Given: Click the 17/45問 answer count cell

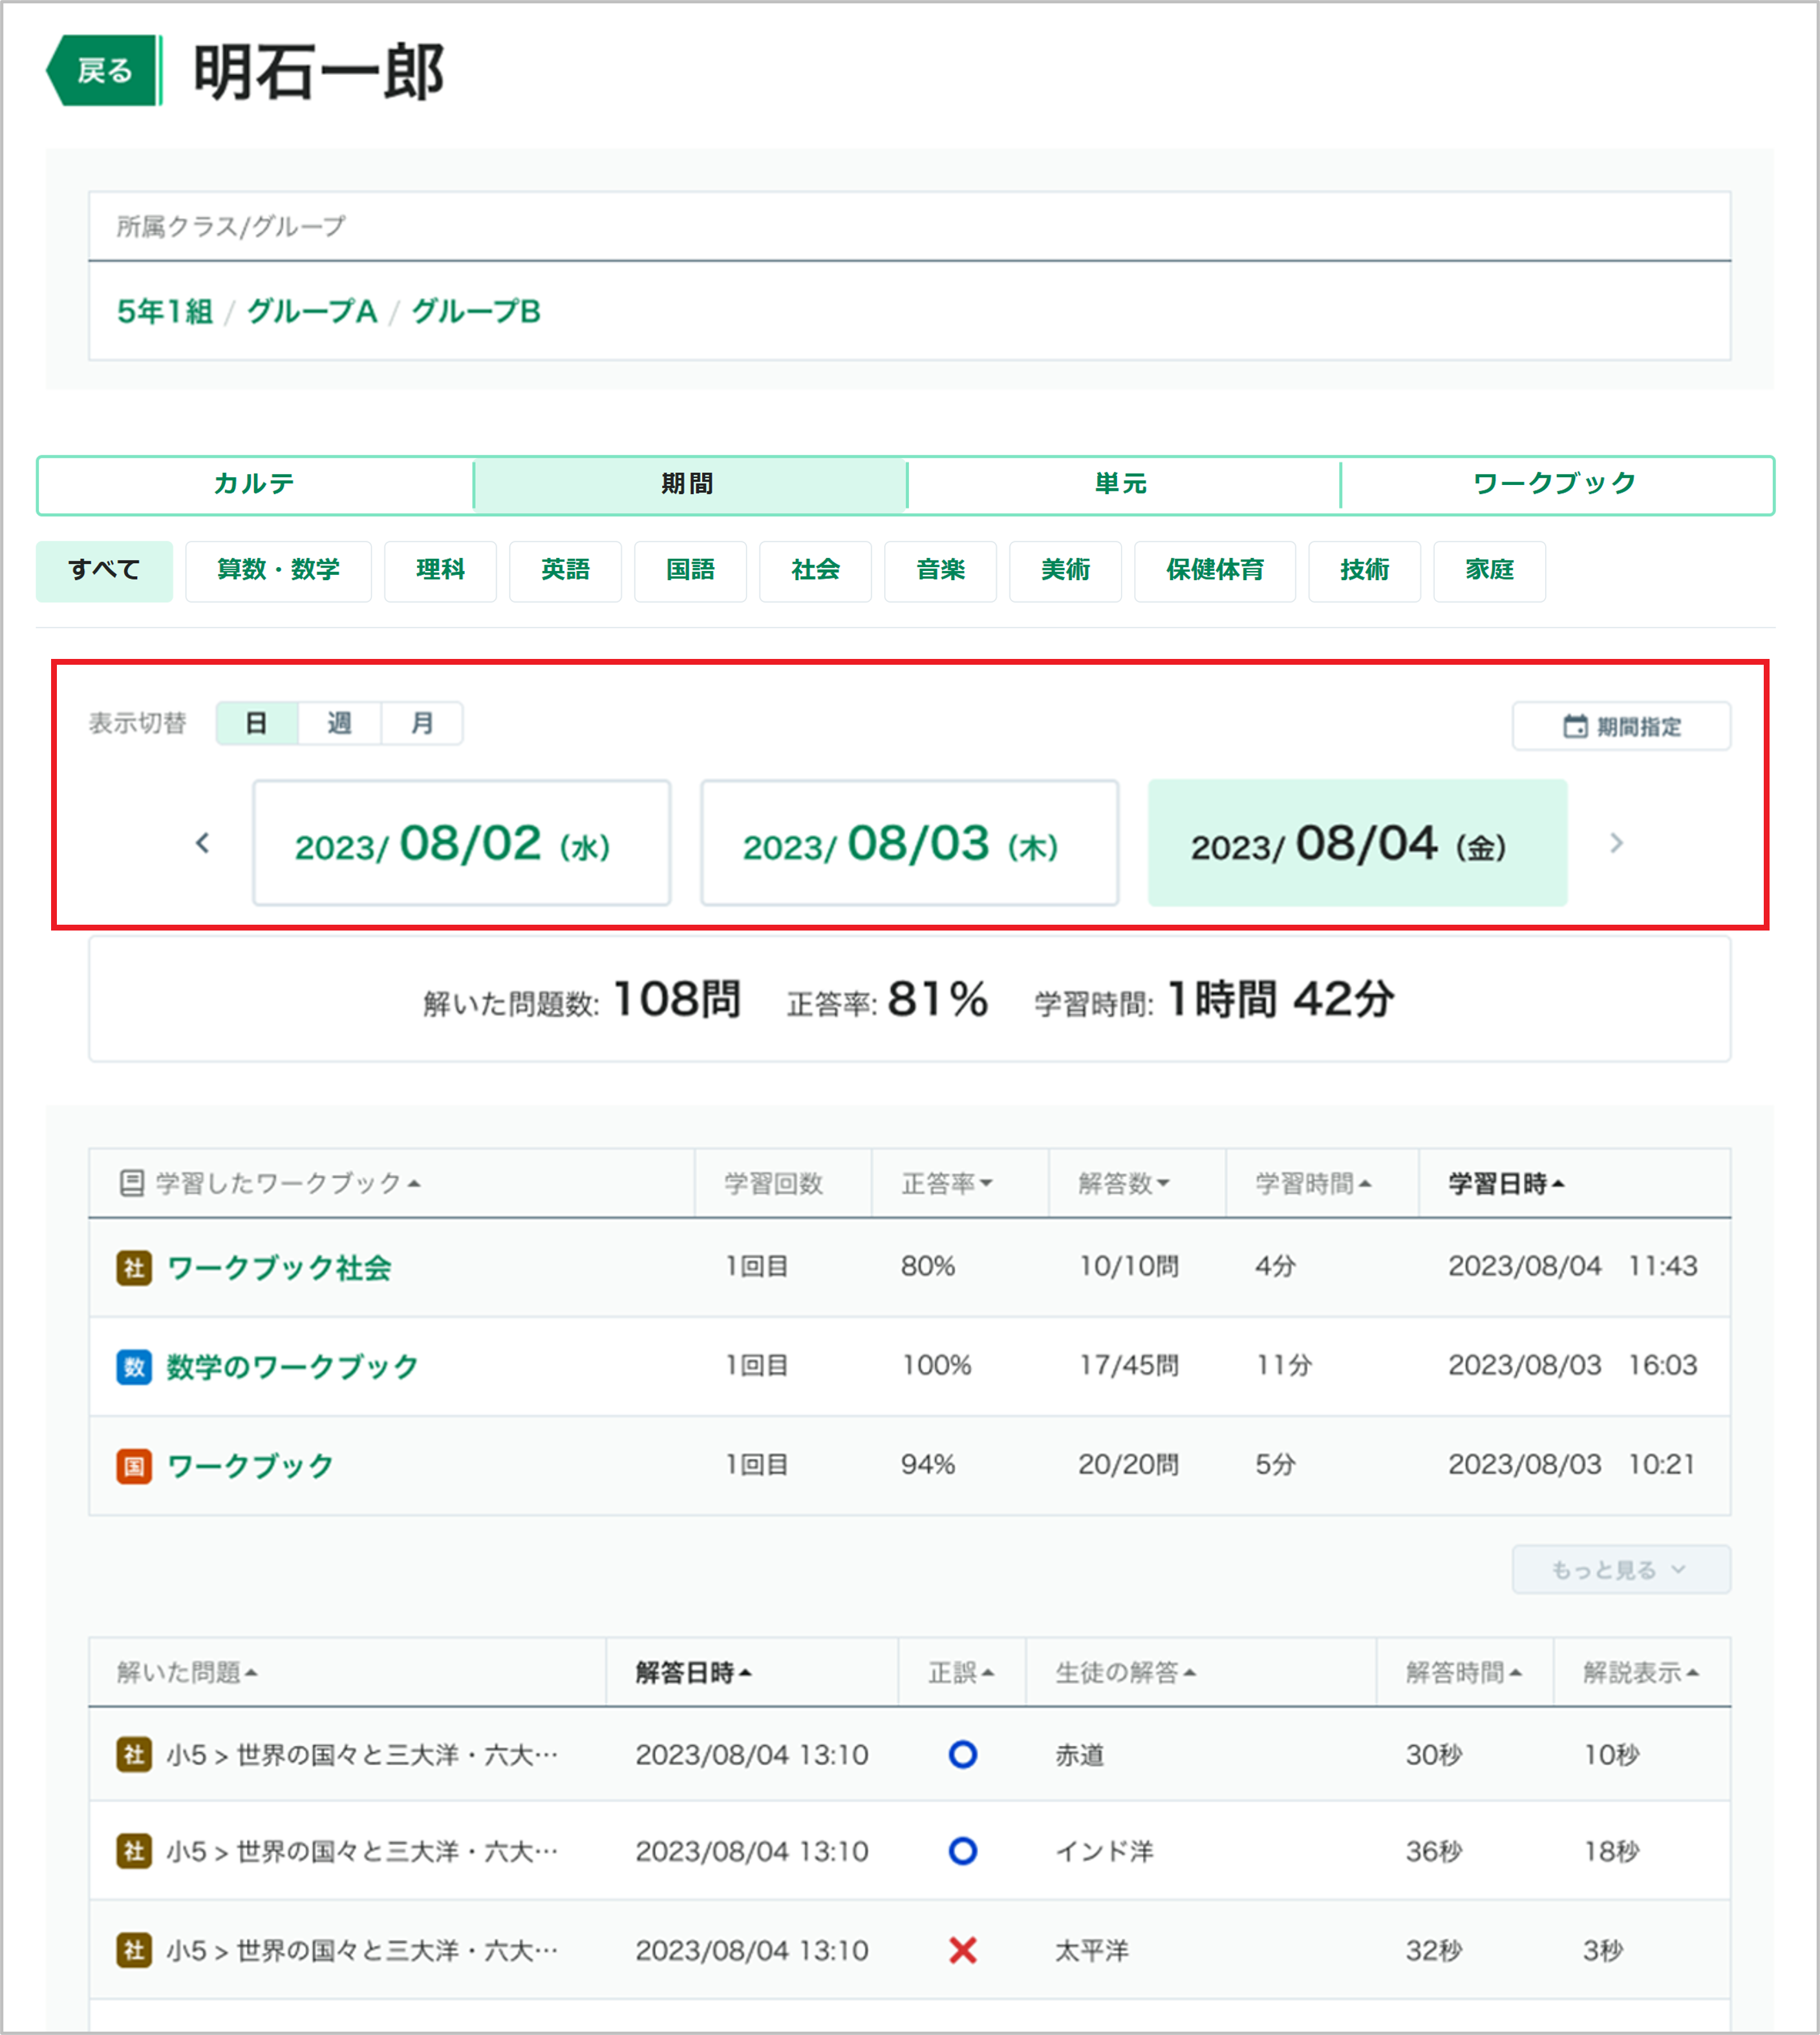Looking at the screenshot, I should (1128, 1365).
